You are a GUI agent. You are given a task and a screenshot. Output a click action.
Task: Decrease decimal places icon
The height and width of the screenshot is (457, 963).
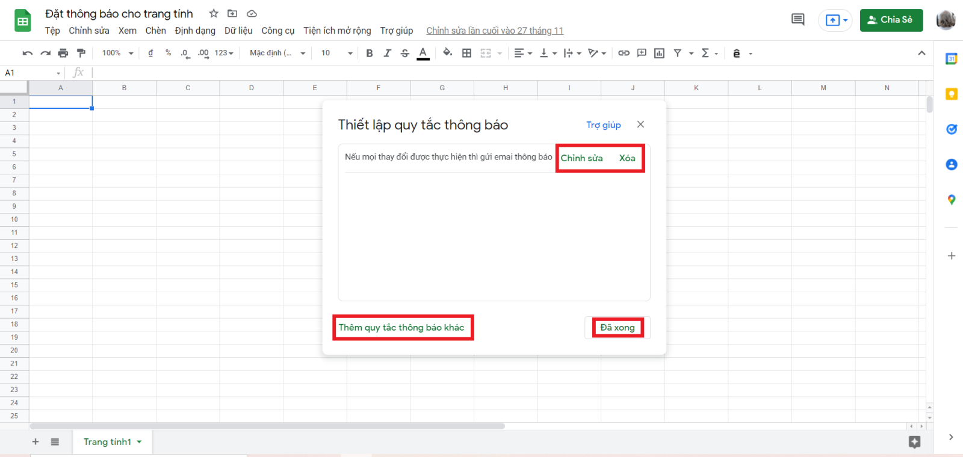(185, 53)
